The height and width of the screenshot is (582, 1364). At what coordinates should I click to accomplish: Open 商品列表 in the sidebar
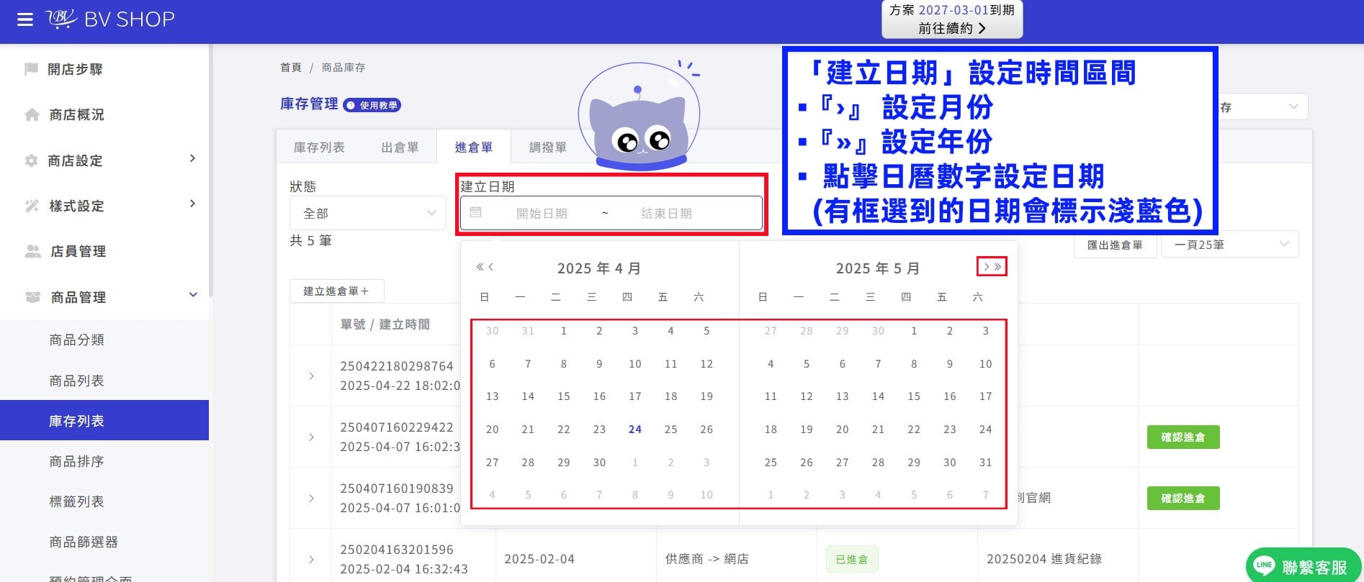click(x=76, y=381)
